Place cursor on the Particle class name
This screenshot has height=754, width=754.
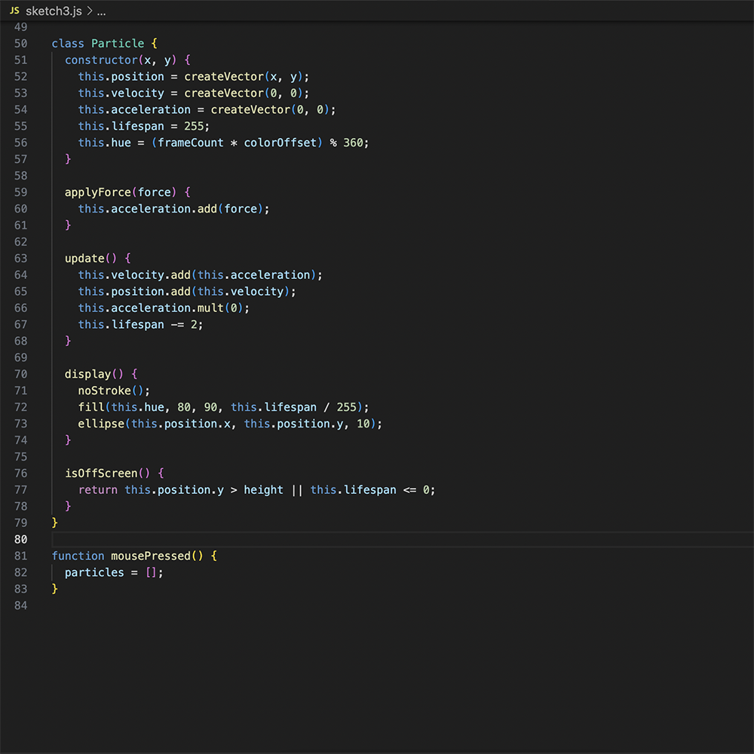pyautogui.click(x=117, y=43)
